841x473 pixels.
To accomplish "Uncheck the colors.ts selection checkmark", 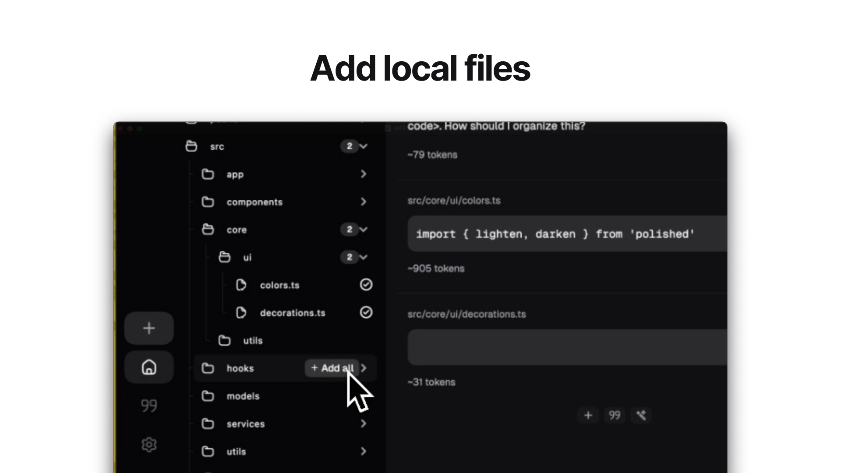I will point(366,285).
